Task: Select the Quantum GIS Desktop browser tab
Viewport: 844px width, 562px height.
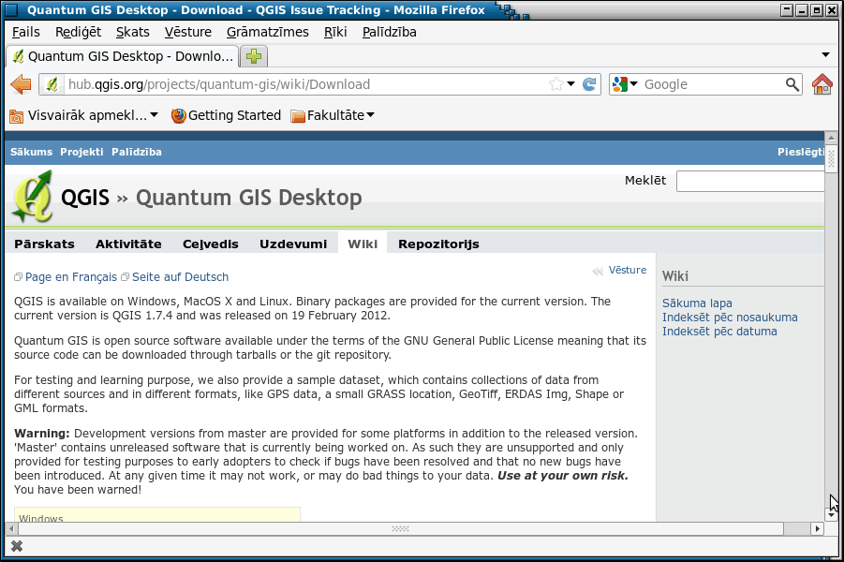Action: (121, 56)
